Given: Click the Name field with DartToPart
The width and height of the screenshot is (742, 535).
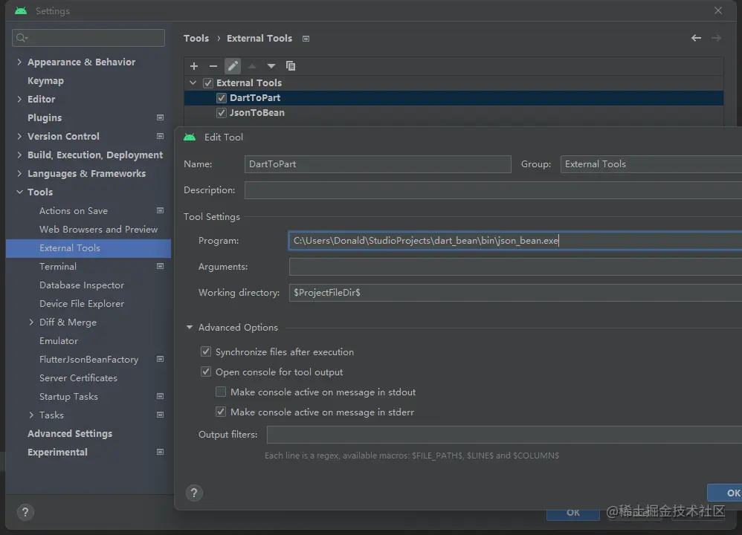Looking at the screenshot, I should click(378, 164).
